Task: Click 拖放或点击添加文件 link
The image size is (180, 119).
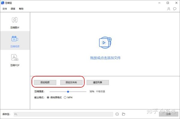Action: 105,58
